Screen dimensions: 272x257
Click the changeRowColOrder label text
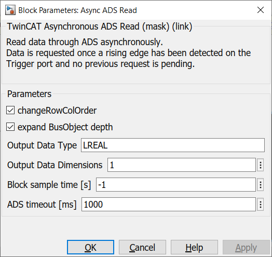pos(57,111)
